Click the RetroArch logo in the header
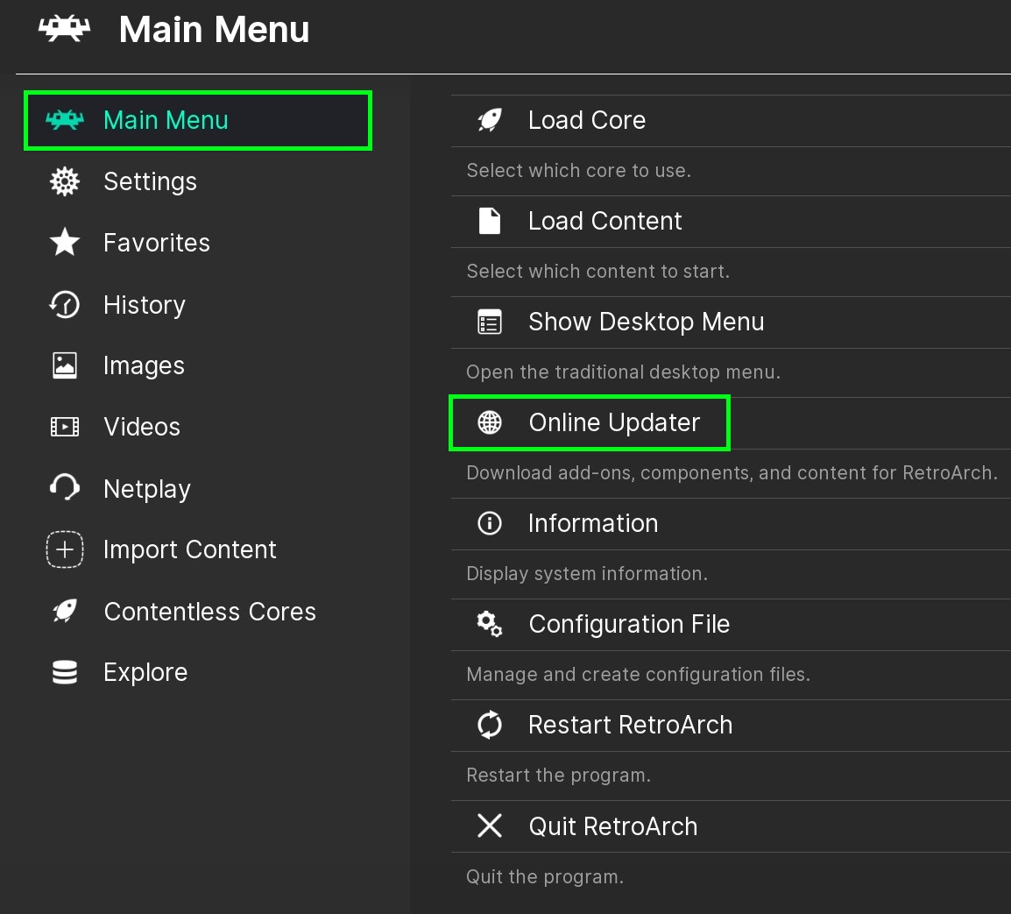The height and width of the screenshot is (914, 1011). tap(64, 29)
